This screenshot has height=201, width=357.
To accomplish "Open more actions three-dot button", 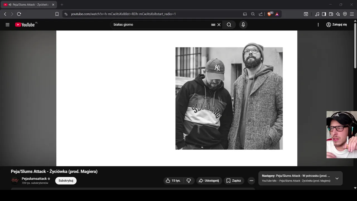I will click(251, 181).
